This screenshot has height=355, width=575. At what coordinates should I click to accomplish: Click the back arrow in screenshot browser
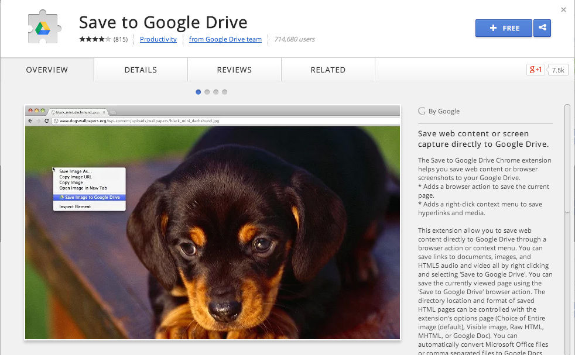click(x=30, y=121)
